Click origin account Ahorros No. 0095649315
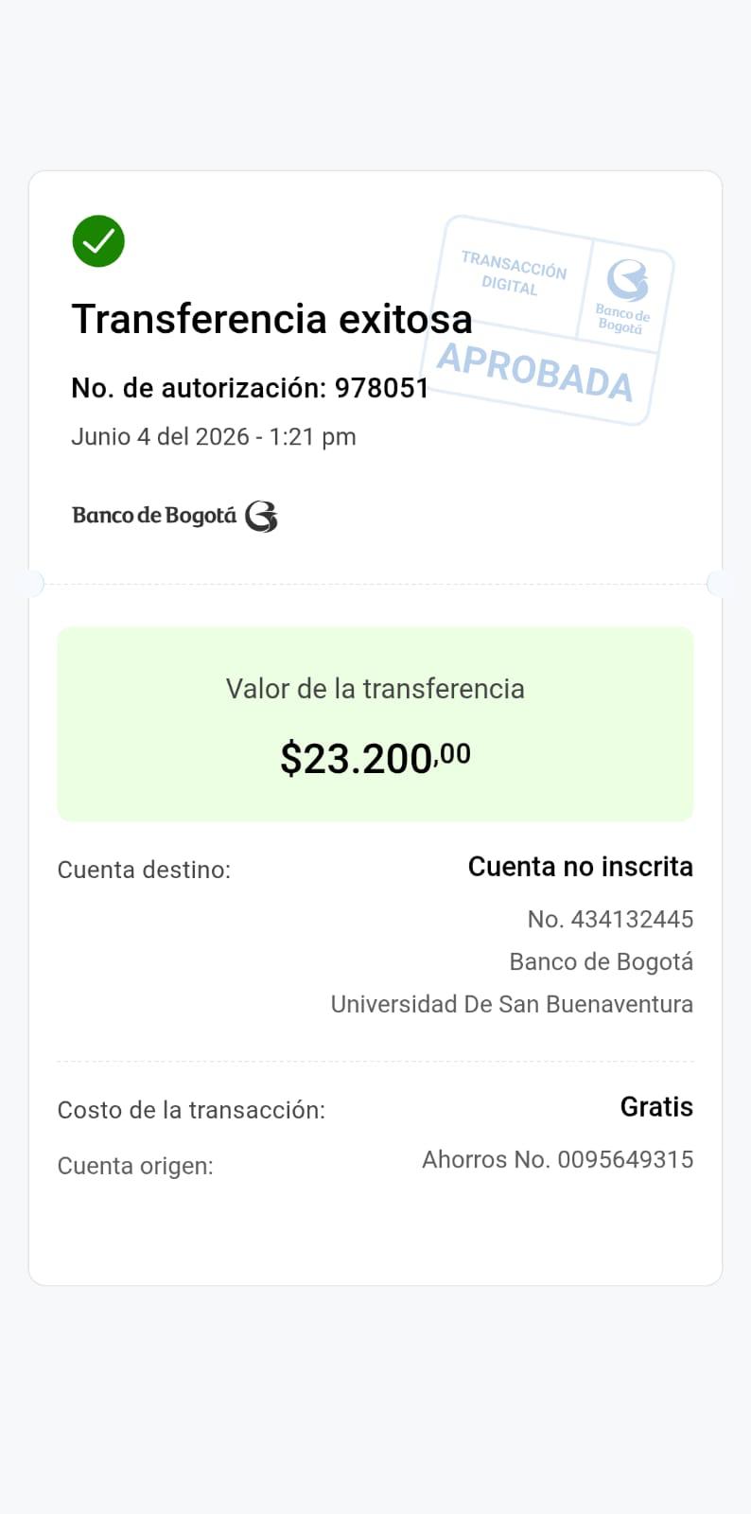 pyautogui.click(x=557, y=1159)
